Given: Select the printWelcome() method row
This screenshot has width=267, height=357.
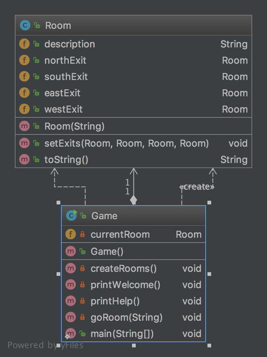Looking at the screenshot, I should (126, 285).
